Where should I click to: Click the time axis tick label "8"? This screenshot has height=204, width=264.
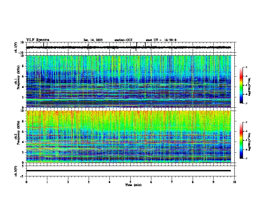pyautogui.click(x=193, y=182)
